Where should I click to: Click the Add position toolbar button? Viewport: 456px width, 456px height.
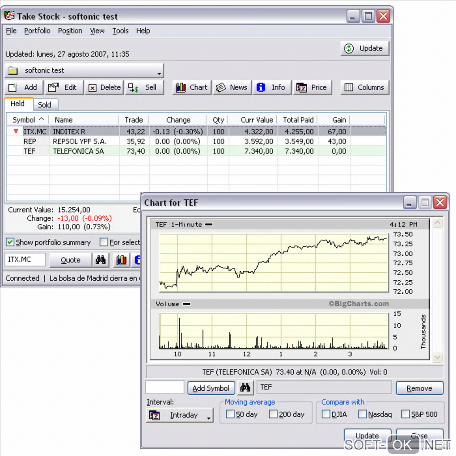24,88
